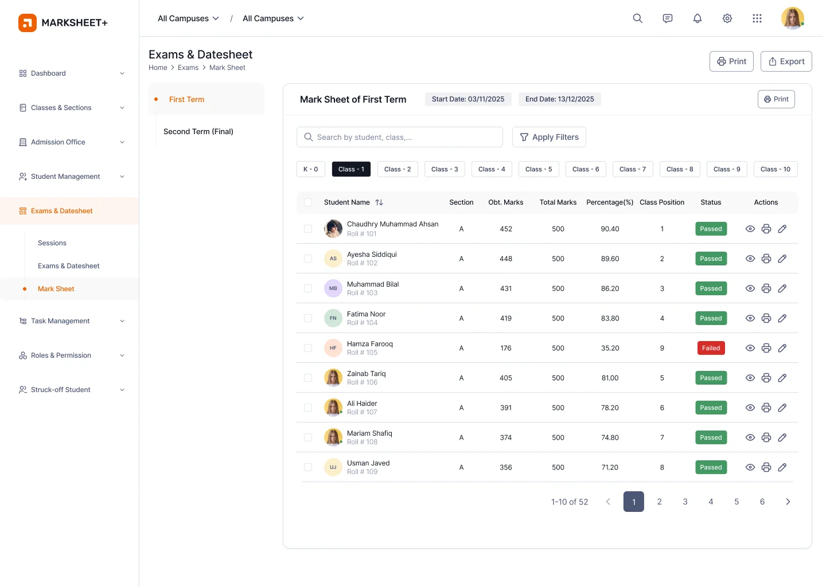Select all students header checkbox
This screenshot has width=826, height=587.
pyautogui.click(x=308, y=202)
